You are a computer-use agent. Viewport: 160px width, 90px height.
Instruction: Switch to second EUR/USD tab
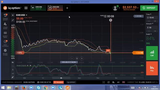coord(55,8)
